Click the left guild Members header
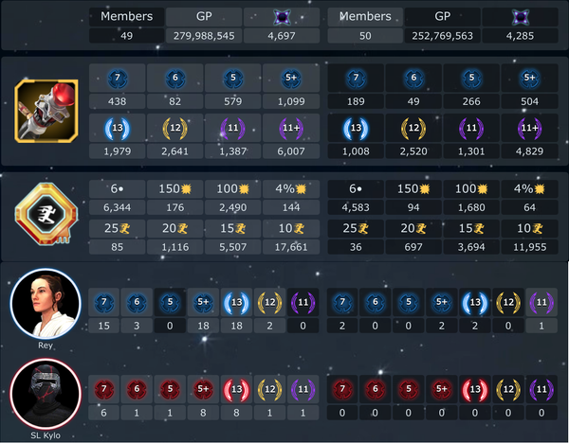Image resolution: width=569 pixels, height=443 pixels. (x=127, y=16)
